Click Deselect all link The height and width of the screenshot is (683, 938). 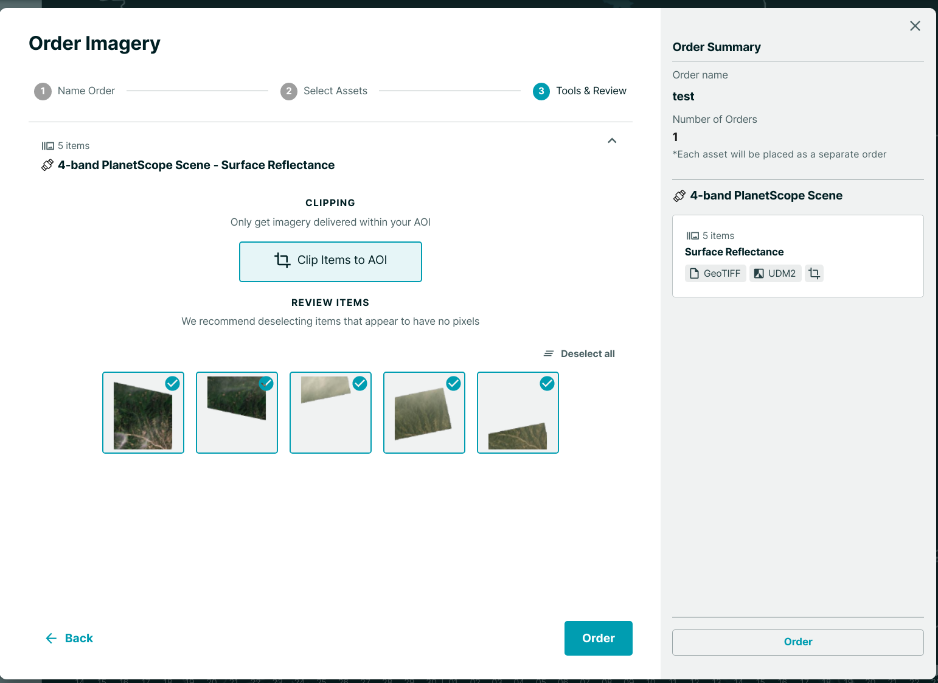pyautogui.click(x=588, y=353)
